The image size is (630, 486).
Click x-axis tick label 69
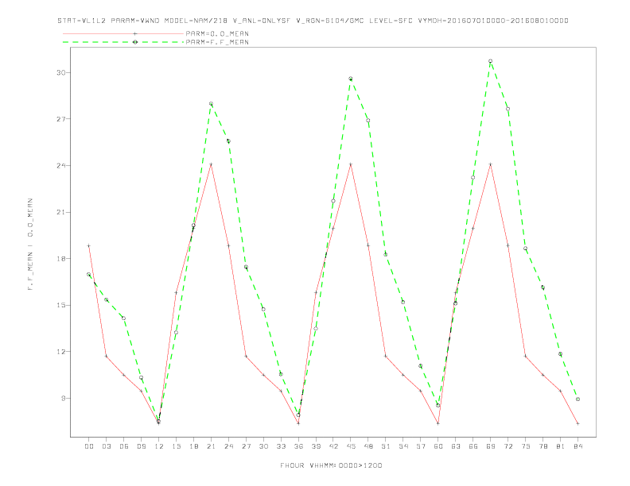(491, 446)
